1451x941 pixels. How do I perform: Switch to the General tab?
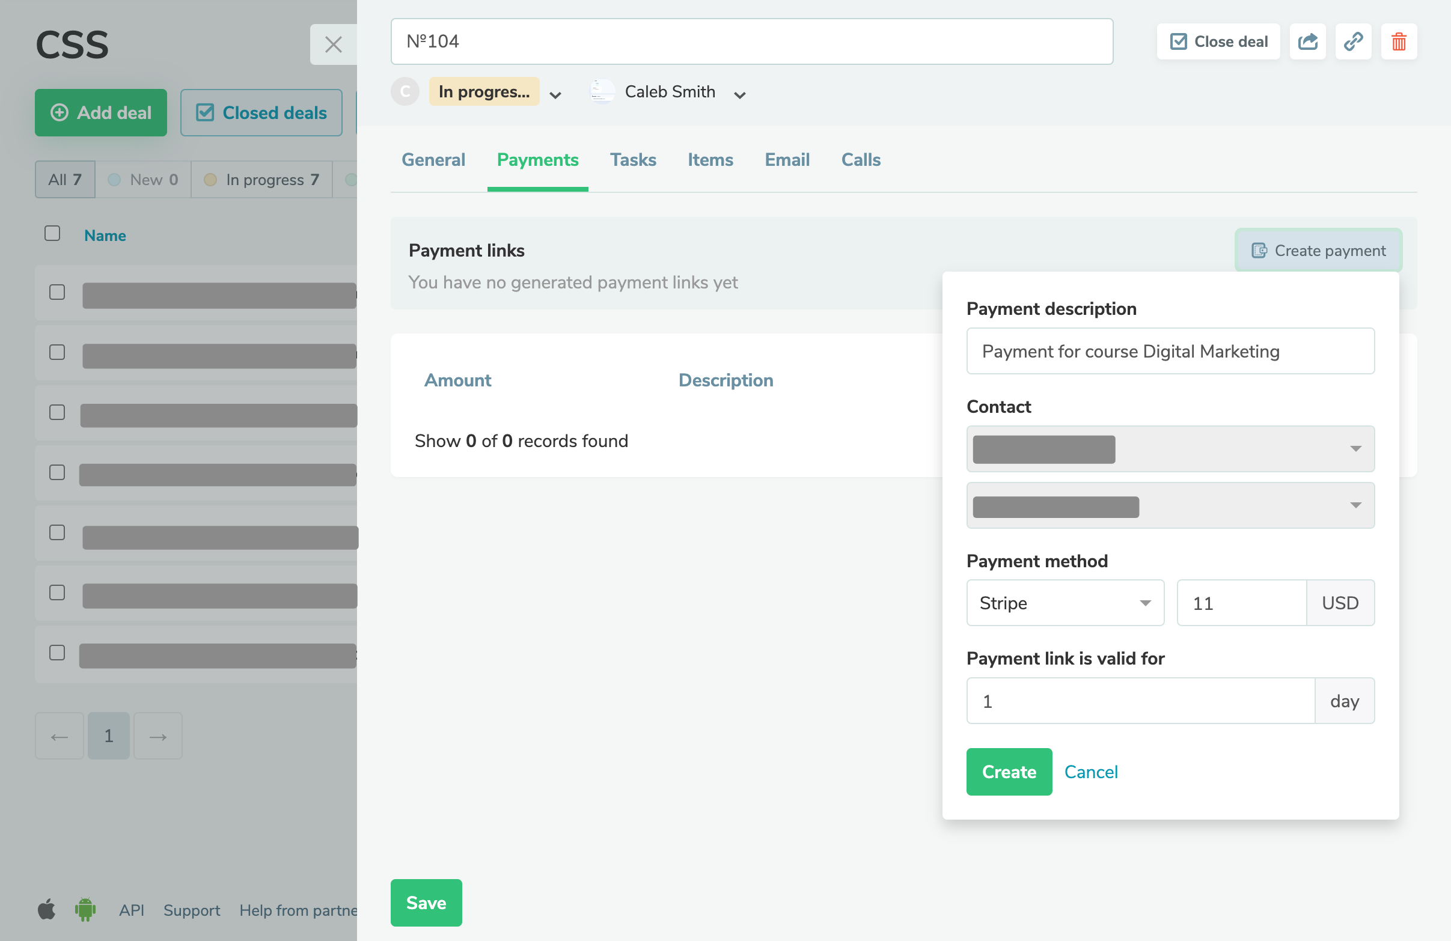(x=433, y=160)
